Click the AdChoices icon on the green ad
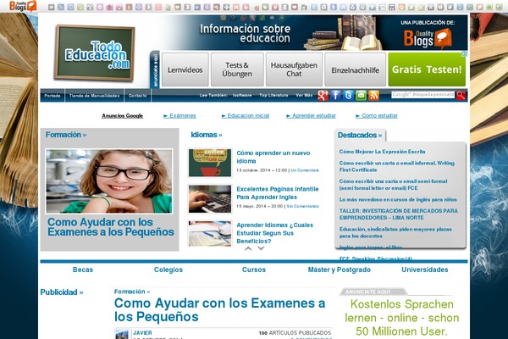Screen dimensions: 508x339 point(464,54)
